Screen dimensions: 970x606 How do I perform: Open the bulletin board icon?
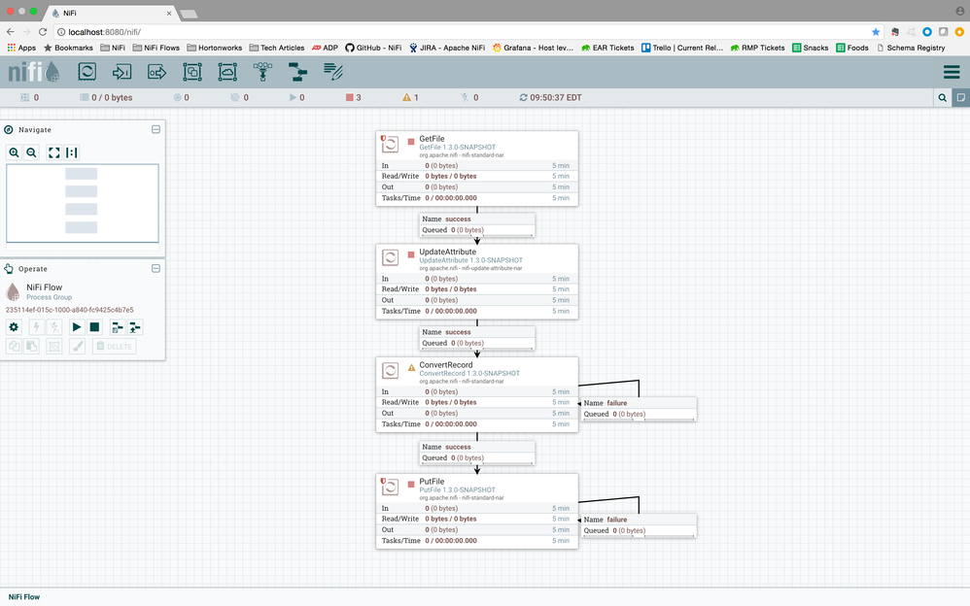click(960, 98)
